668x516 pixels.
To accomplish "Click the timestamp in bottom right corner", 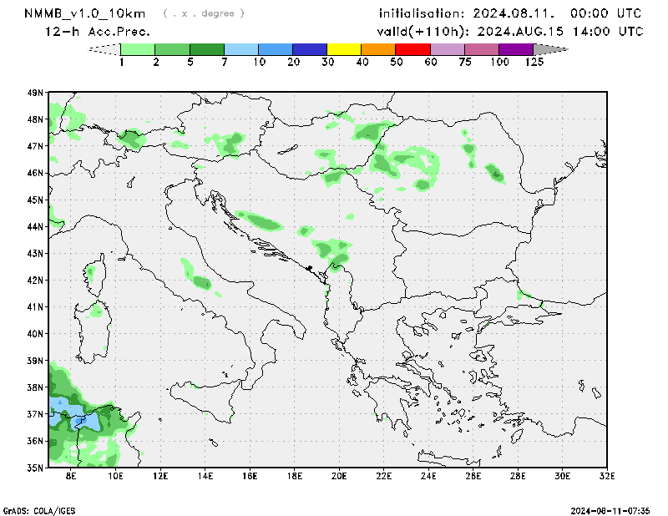I will pos(615,509).
